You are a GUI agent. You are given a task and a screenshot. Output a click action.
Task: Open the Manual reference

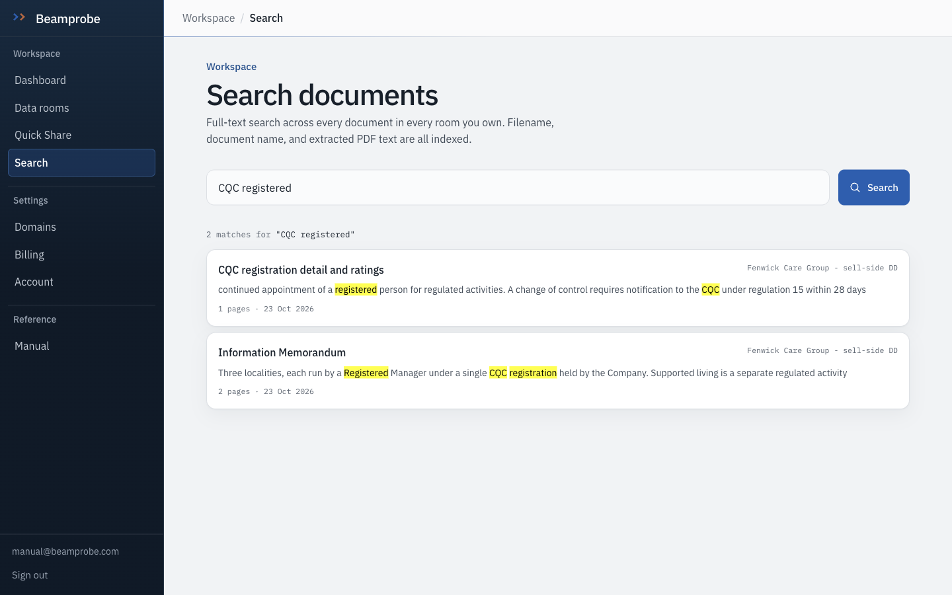point(81,346)
